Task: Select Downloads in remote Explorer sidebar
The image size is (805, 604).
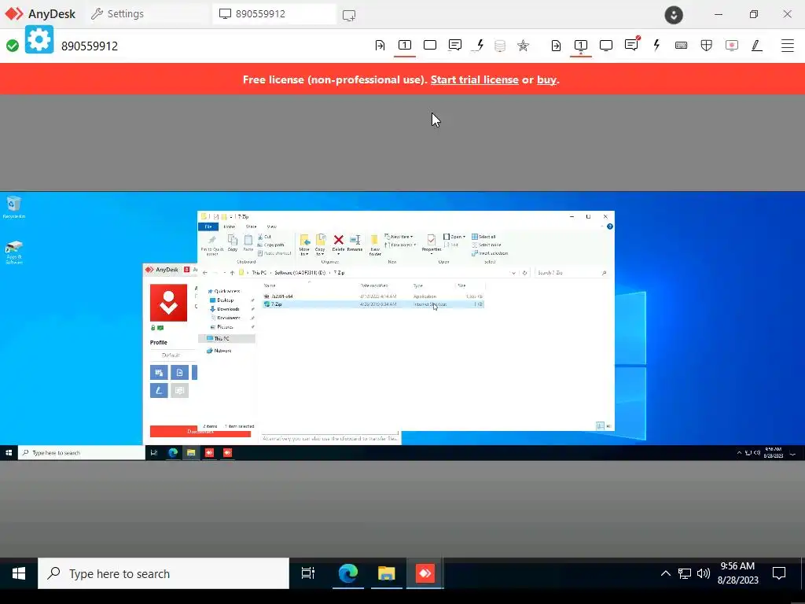Action: point(225,309)
